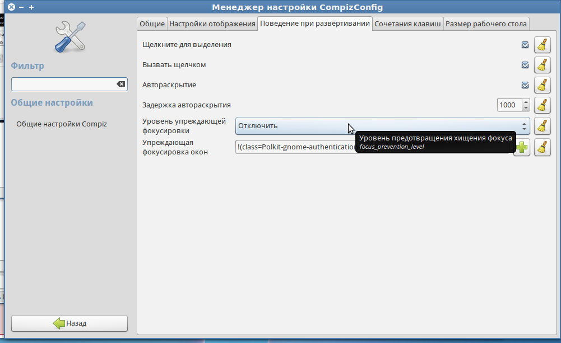This screenshot has height=343, width=561.
Task: Reset 'Задержка автораскрытия' value with broom
Action: click(x=542, y=105)
